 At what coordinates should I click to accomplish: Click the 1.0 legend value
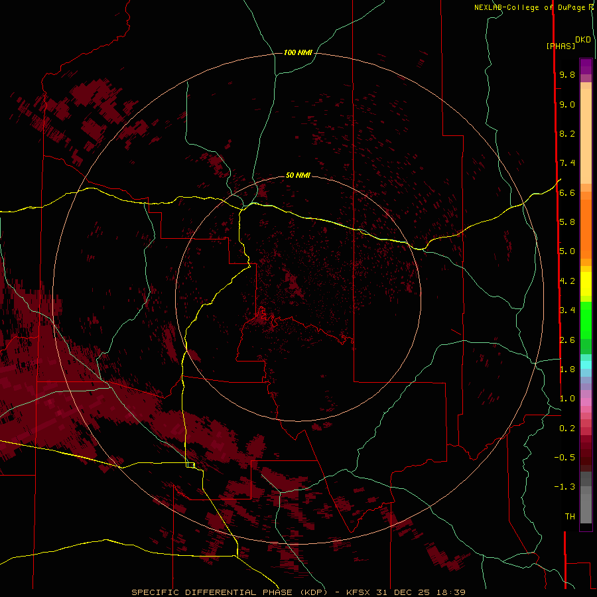tap(567, 399)
